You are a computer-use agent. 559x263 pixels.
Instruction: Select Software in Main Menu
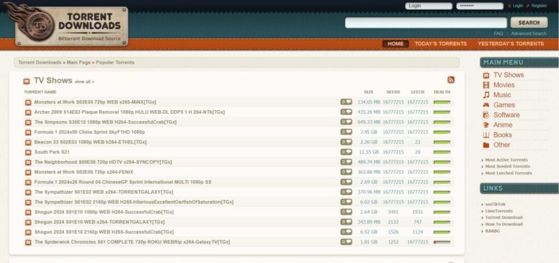506,115
